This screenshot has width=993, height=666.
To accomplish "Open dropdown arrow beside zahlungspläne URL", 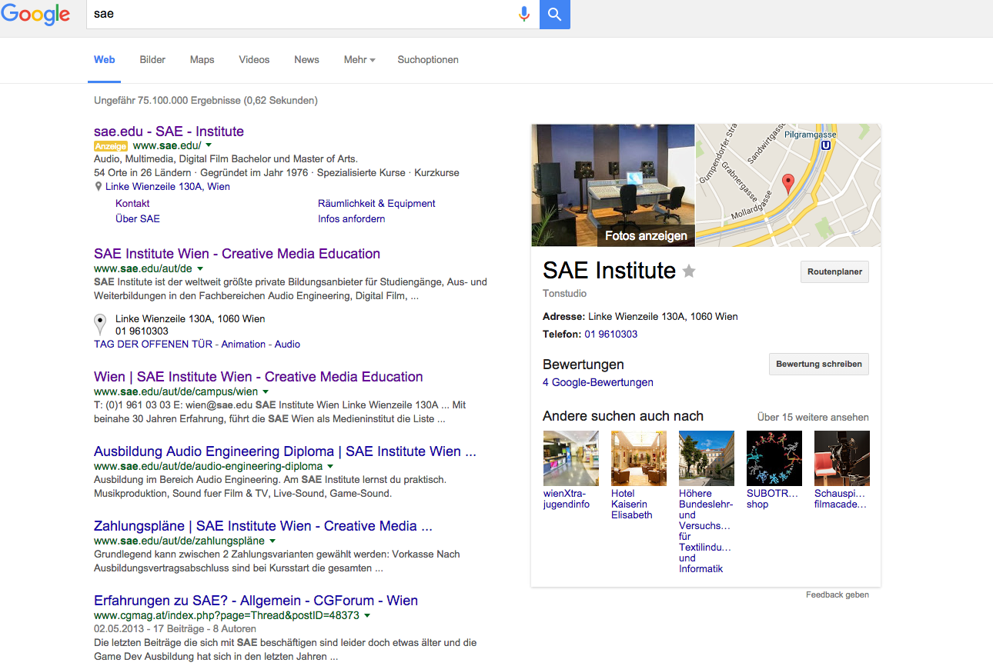I will (272, 541).
